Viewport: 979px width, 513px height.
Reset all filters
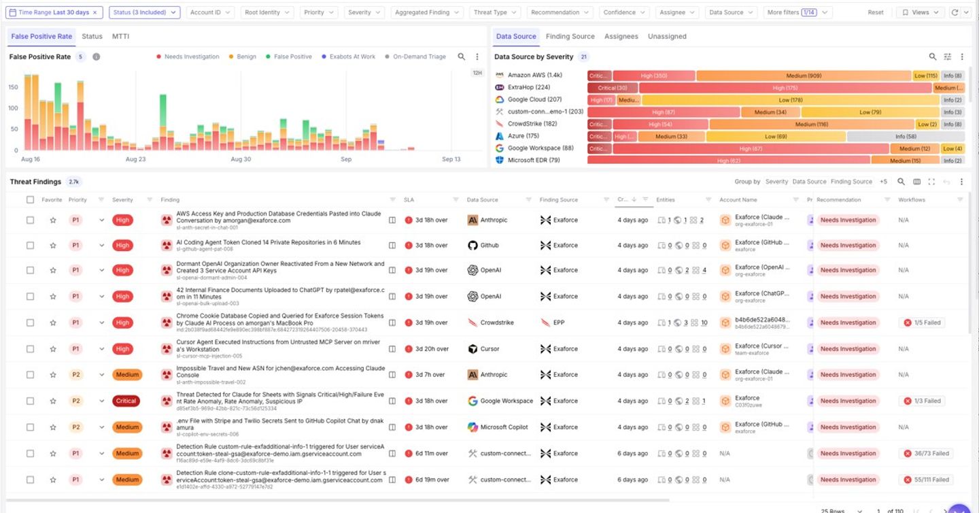point(876,12)
